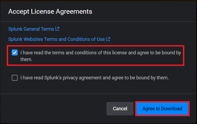Follow the first blue Splunk terms hyperlink
197x124 pixels.
point(31,29)
